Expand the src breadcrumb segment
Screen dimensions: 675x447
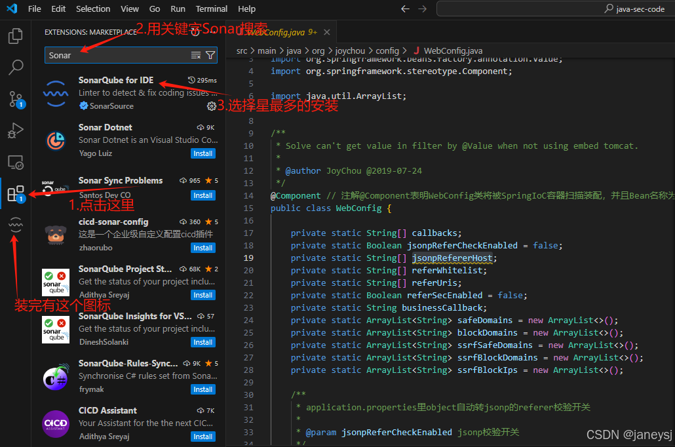[x=242, y=51]
